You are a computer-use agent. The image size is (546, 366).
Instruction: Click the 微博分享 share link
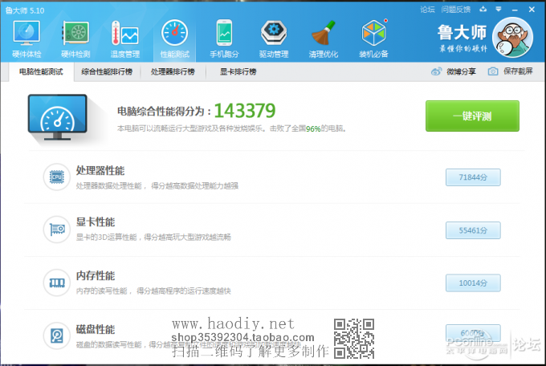pyautogui.click(x=454, y=71)
